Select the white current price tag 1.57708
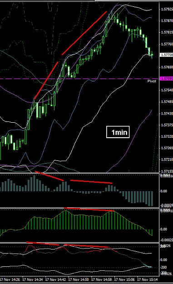The image size is (173, 284). click(x=167, y=55)
